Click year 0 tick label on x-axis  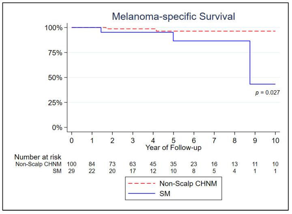click(71, 141)
